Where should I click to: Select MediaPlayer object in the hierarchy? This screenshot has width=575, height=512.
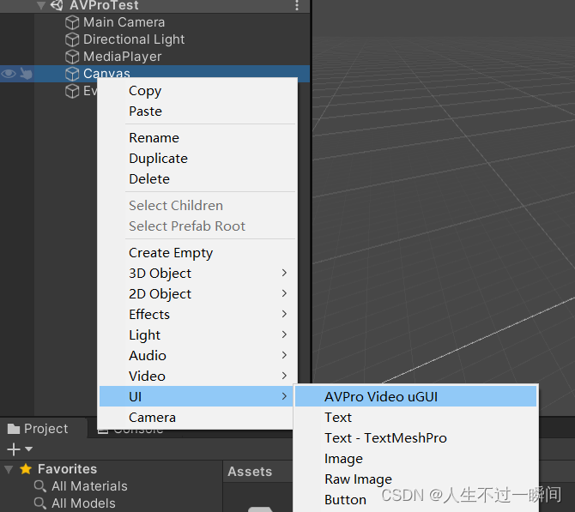[x=122, y=57]
